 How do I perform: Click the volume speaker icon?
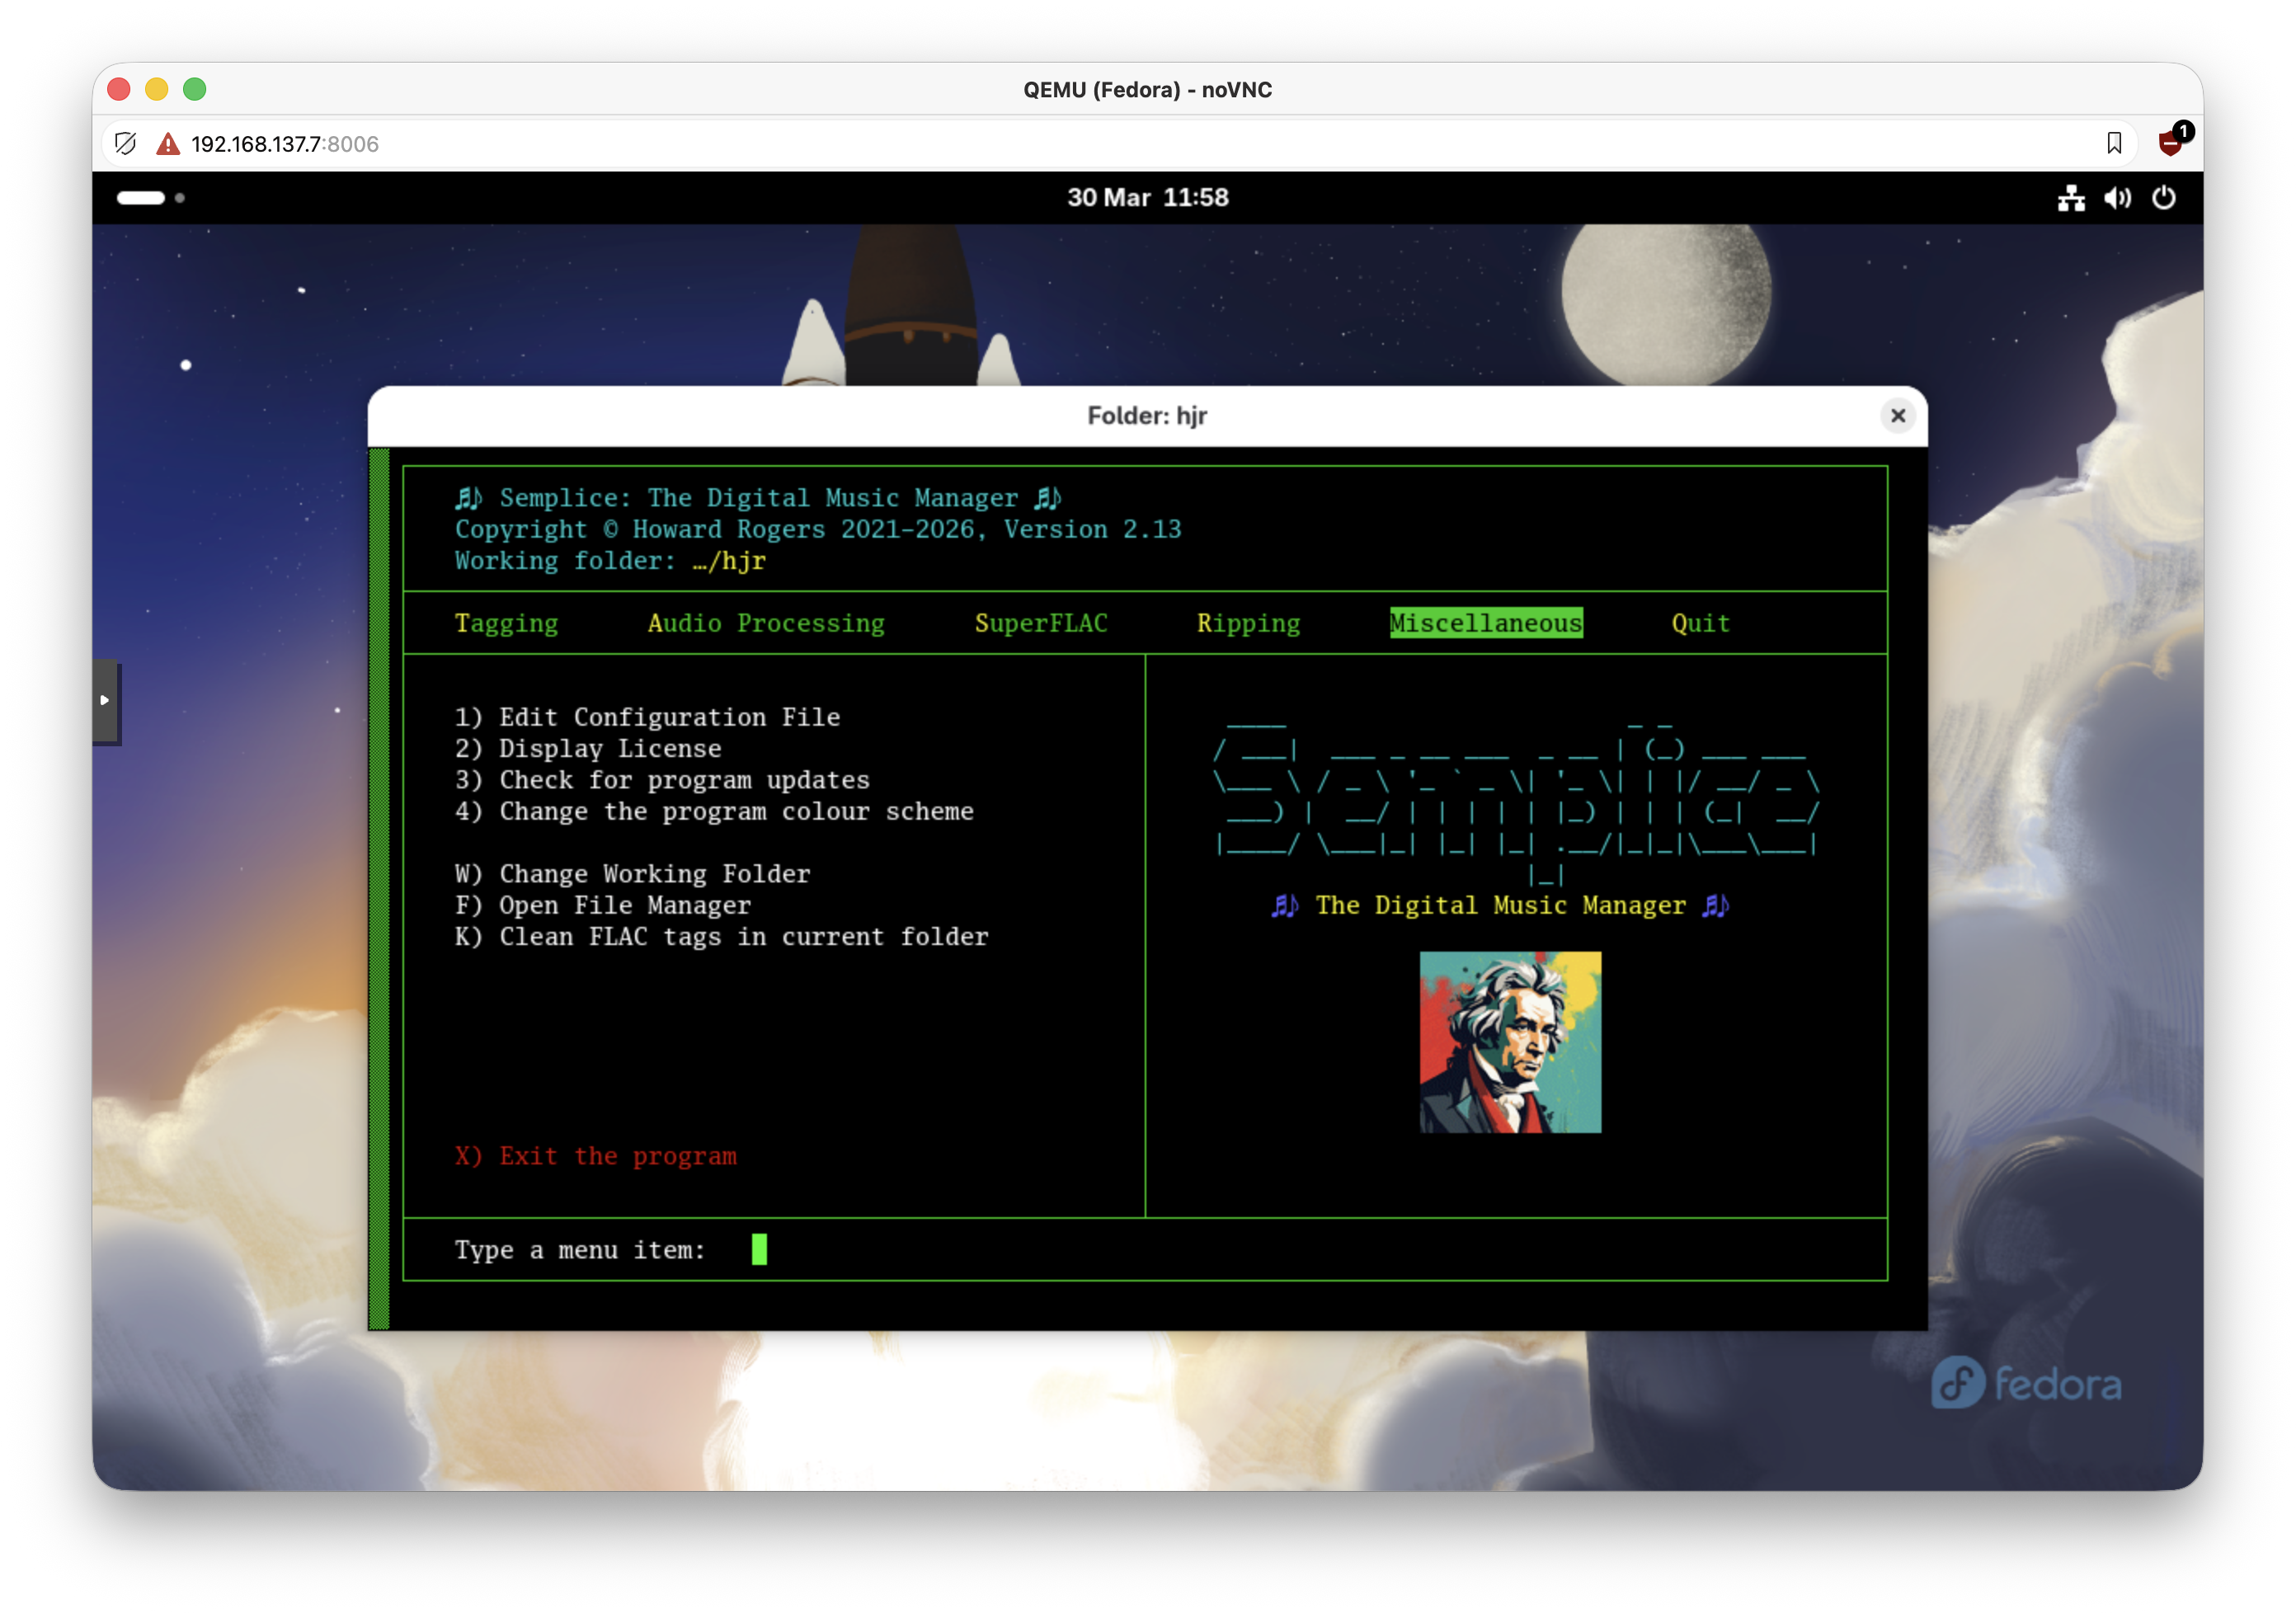(x=2116, y=198)
